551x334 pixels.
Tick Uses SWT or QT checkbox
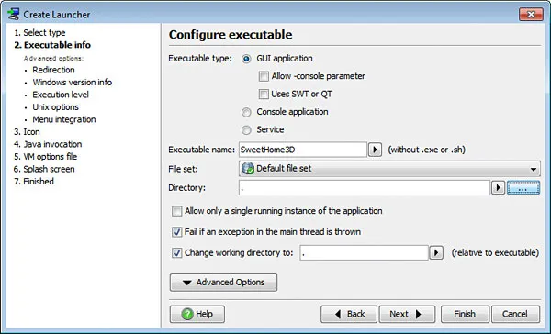click(x=264, y=95)
